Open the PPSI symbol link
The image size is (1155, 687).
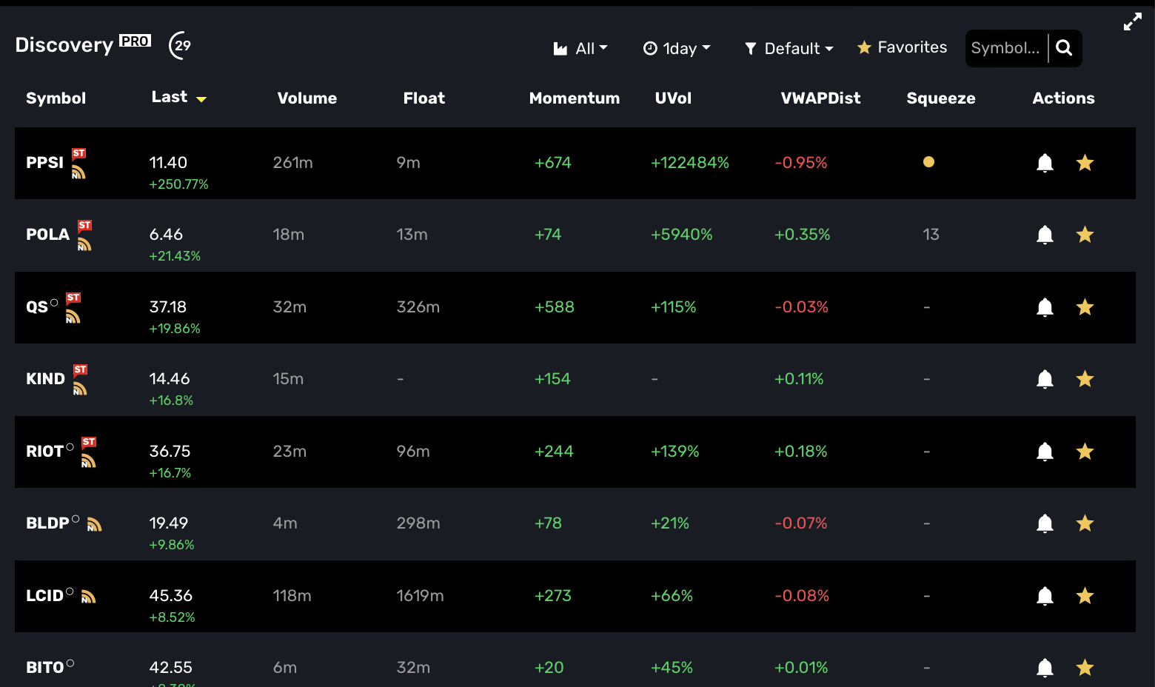pos(44,163)
